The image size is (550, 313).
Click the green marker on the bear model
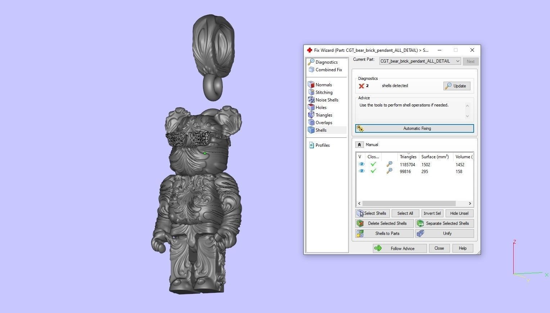[205, 153]
